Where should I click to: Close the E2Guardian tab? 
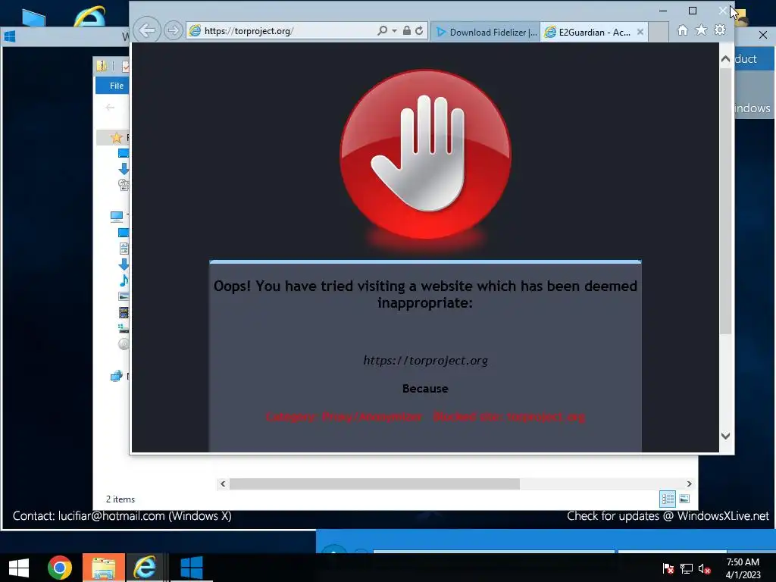click(x=640, y=32)
